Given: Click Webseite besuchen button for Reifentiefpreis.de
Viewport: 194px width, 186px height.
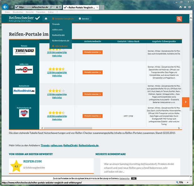Looking at the screenshot, I should [93, 116].
